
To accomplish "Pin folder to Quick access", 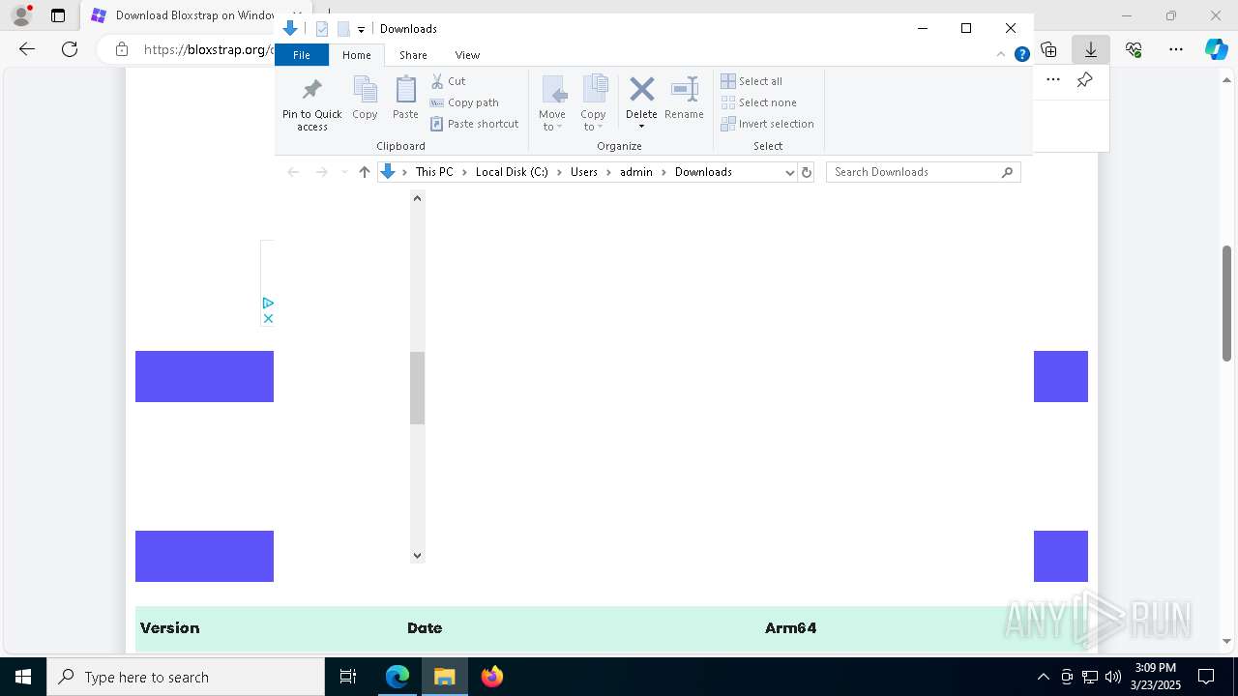I will 311,104.
